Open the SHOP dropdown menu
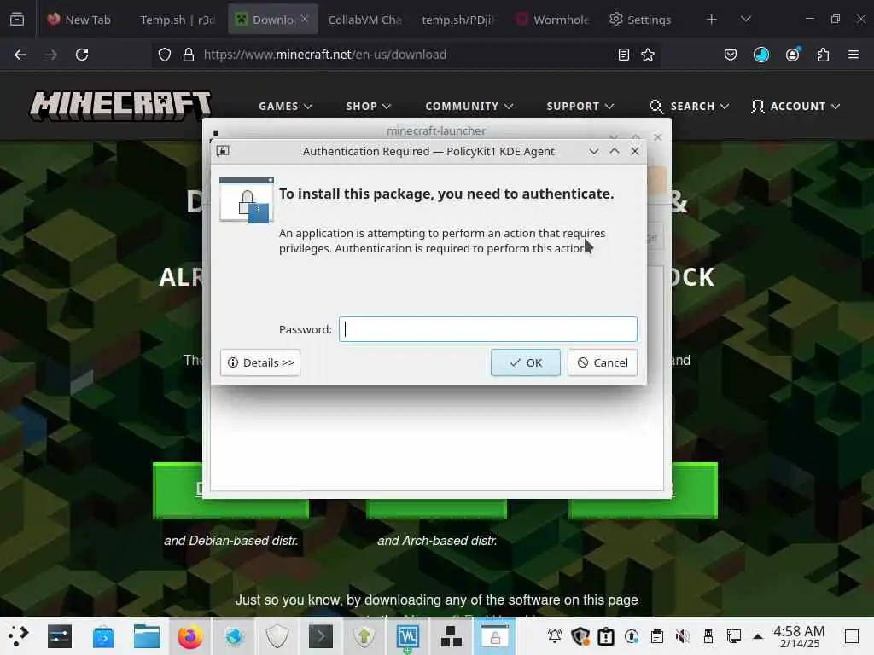 point(368,106)
